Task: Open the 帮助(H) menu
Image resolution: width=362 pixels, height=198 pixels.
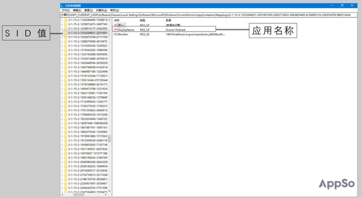Action: (x=115, y=11)
